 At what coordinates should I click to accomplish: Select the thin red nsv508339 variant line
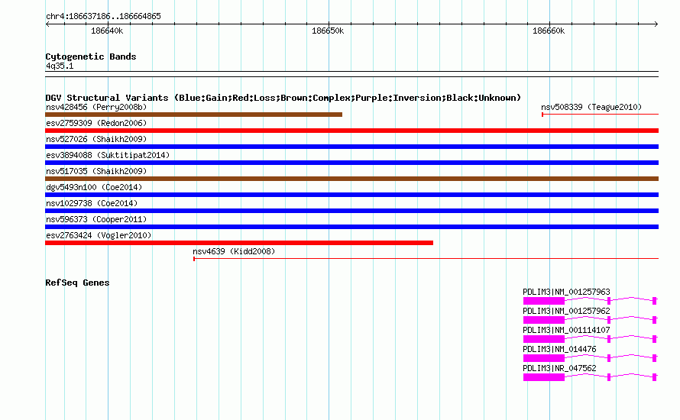coord(601,115)
